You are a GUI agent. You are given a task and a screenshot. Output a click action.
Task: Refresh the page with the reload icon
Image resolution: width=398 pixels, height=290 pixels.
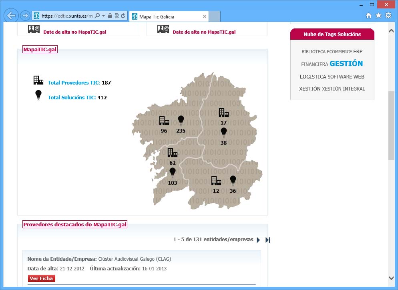pyautogui.click(x=123, y=16)
